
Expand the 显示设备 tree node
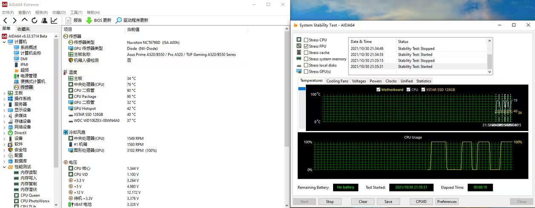(x=4, y=110)
